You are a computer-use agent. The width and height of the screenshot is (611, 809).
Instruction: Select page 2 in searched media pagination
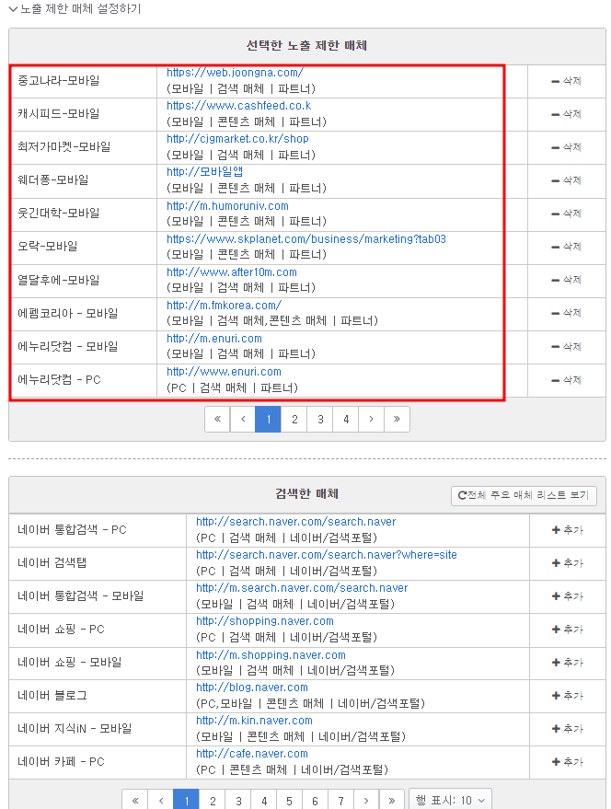(x=212, y=801)
